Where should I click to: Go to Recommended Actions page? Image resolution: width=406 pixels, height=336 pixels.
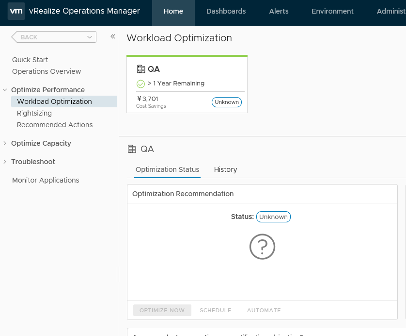click(55, 125)
